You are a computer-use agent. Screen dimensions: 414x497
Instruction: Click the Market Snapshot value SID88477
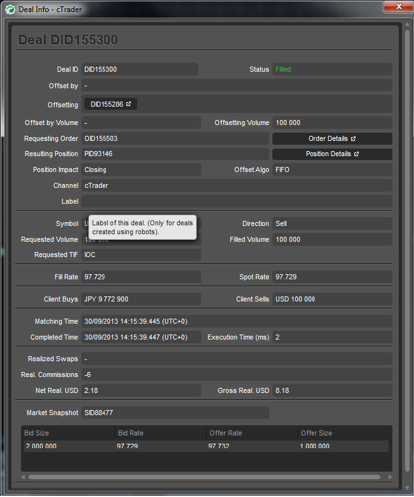pos(175,413)
